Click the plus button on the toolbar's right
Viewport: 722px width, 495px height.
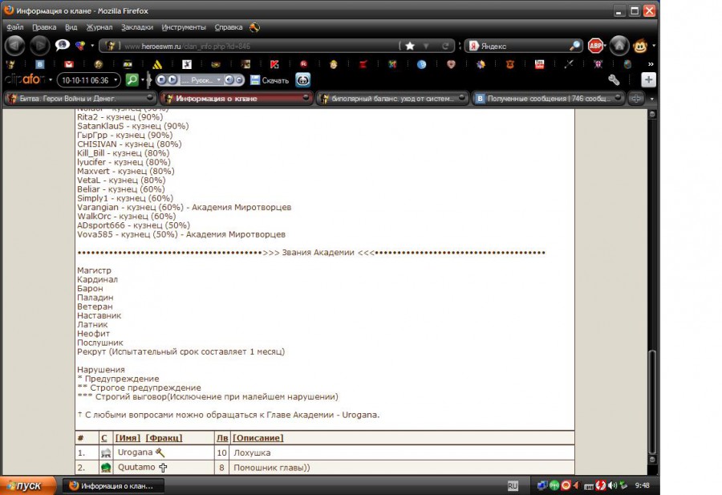click(648, 80)
